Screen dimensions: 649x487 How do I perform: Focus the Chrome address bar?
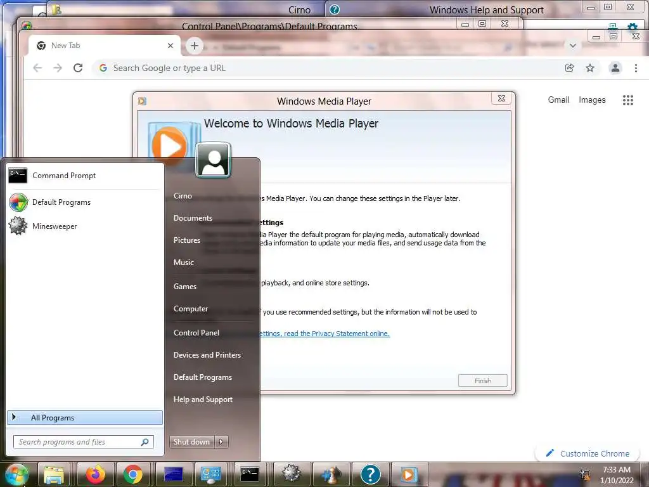click(331, 68)
